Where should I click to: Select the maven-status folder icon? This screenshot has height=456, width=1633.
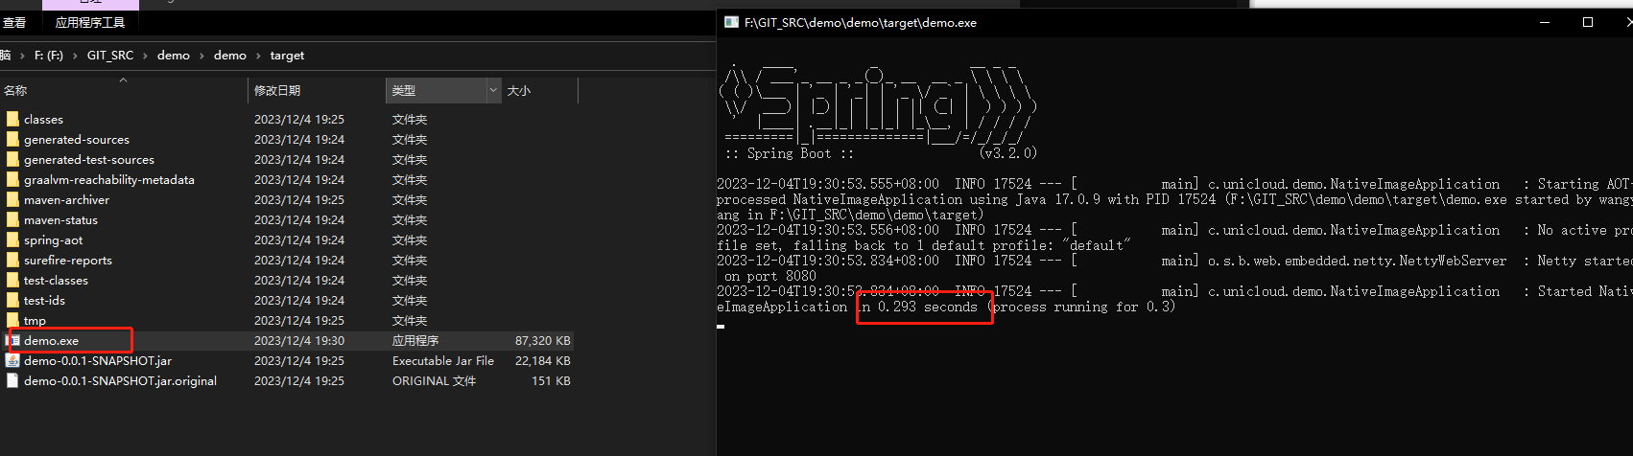[12, 219]
